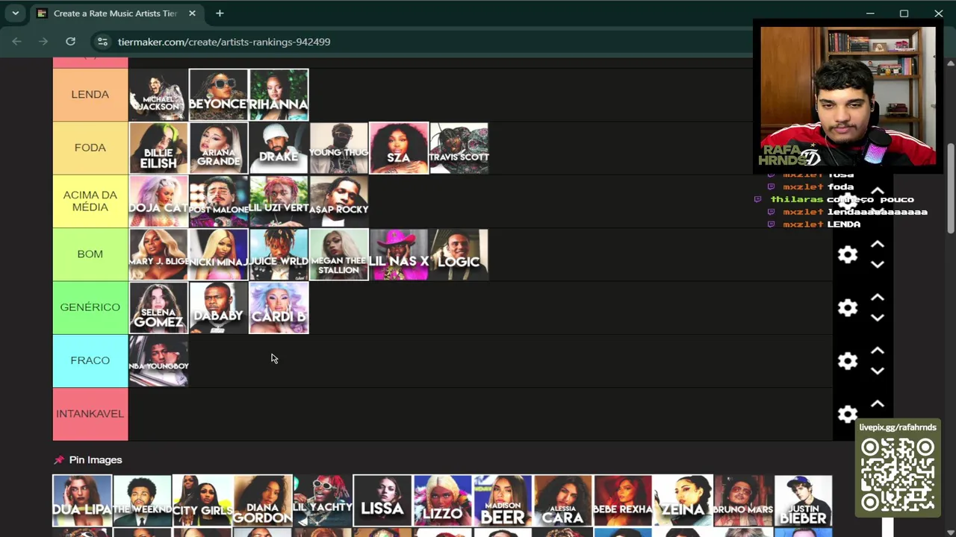Select Nicki Minaj image
The image size is (956, 537).
218,254
